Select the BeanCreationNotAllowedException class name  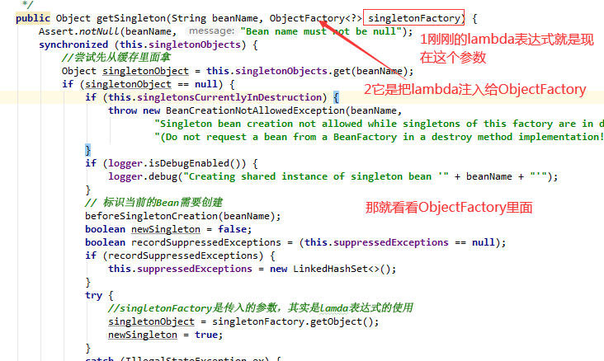[x=256, y=110]
